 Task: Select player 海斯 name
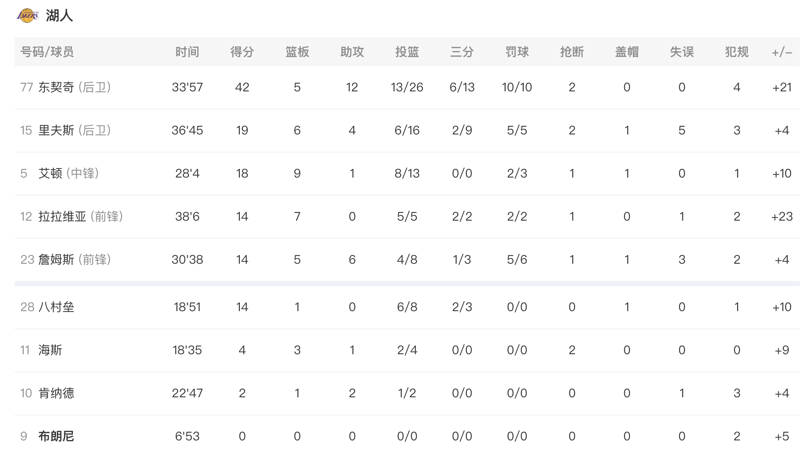click(50, 350)
